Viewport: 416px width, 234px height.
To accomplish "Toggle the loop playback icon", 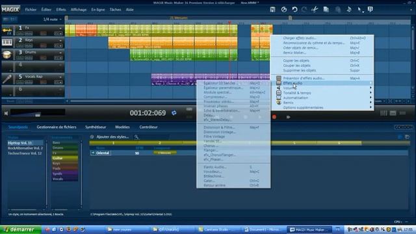I will [174, 113].
